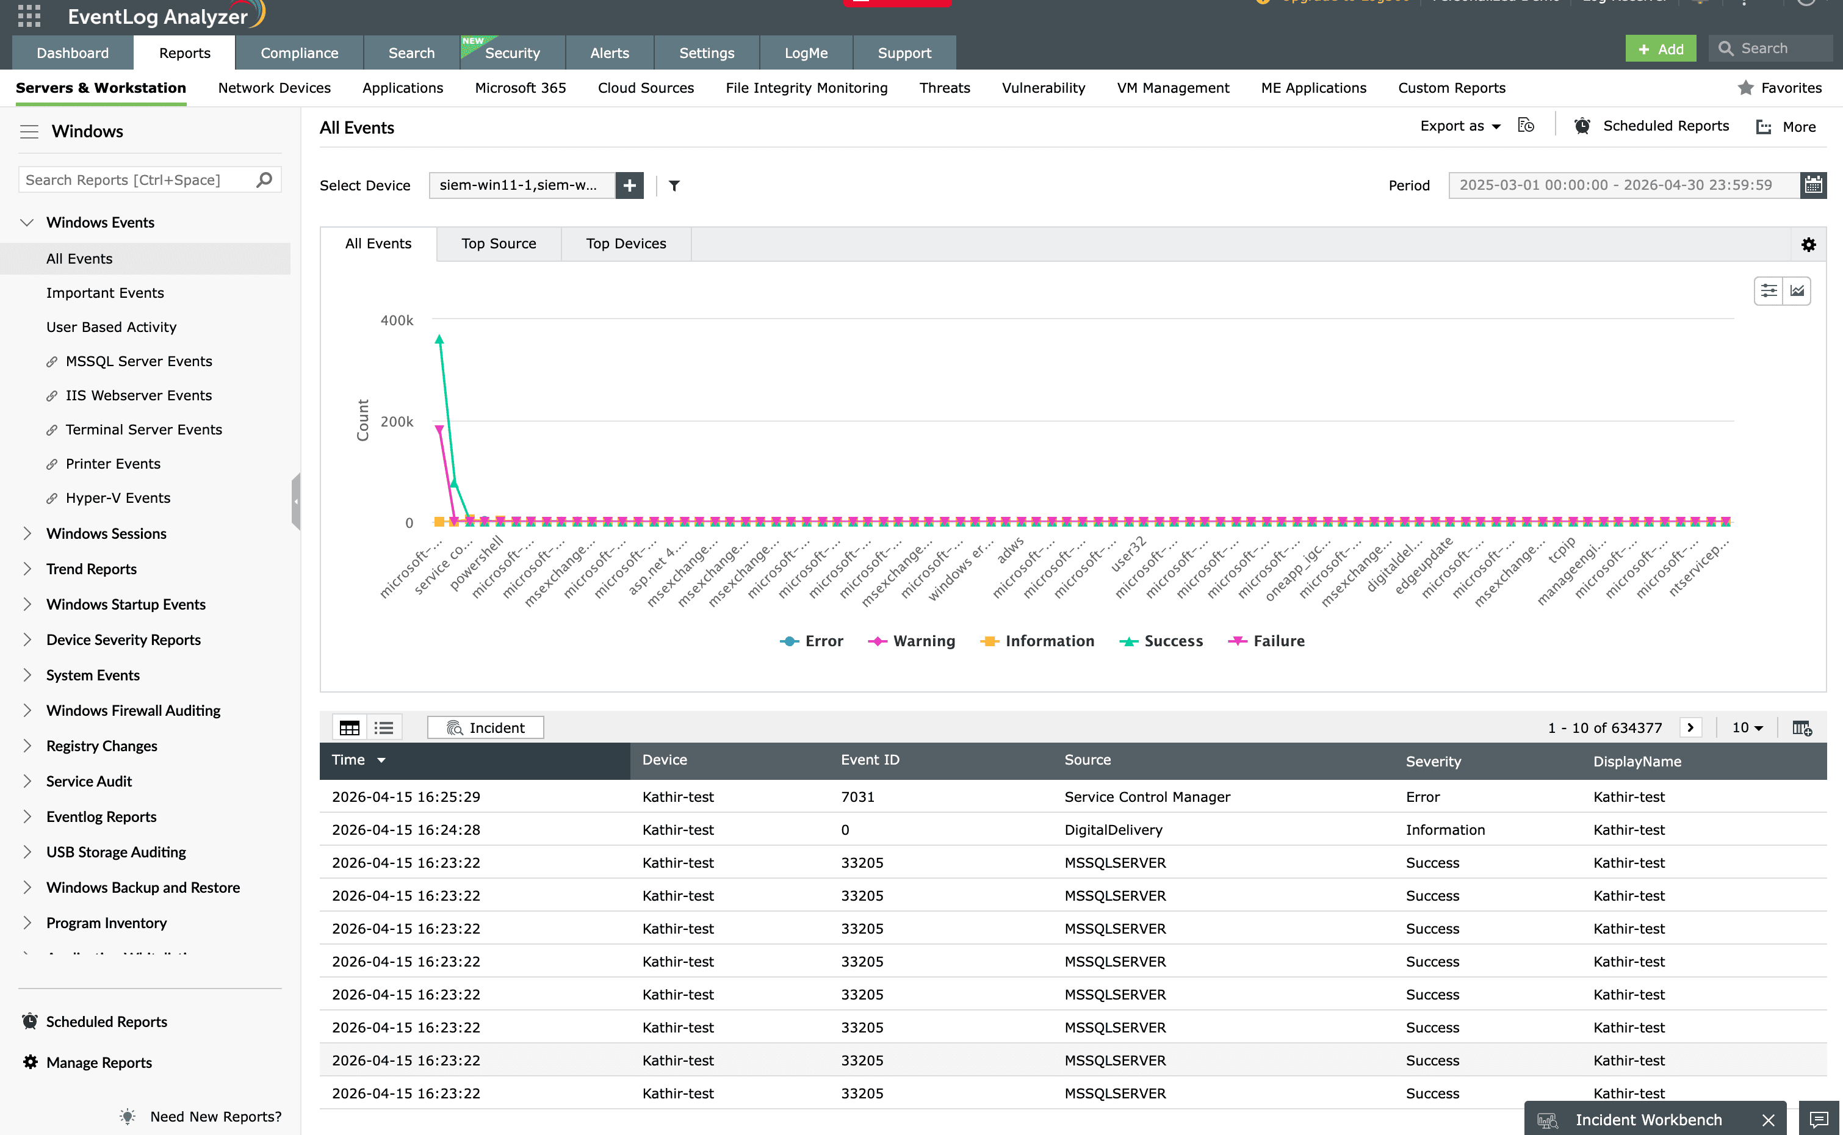Switch chart type with graph icon

click(x=1797, y=290)
